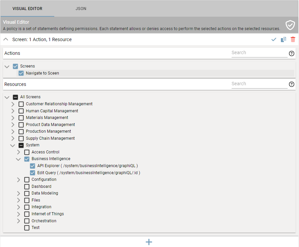The width and height of the screenshot is (299, 247).
Task: Click the Edit Query graphiQL/:id label
Action: 89,173
